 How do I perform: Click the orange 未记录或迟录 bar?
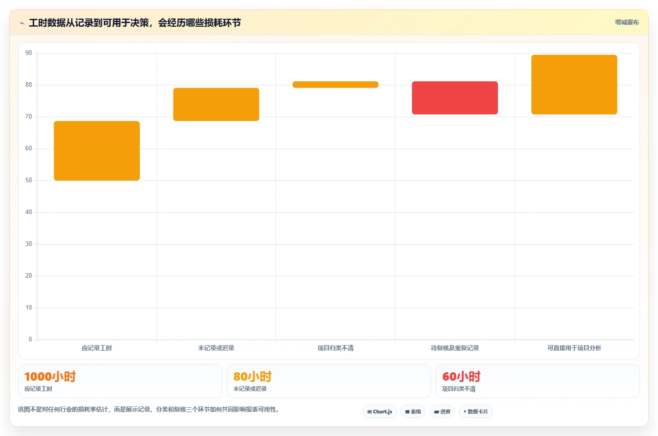[x=216, y=104]
